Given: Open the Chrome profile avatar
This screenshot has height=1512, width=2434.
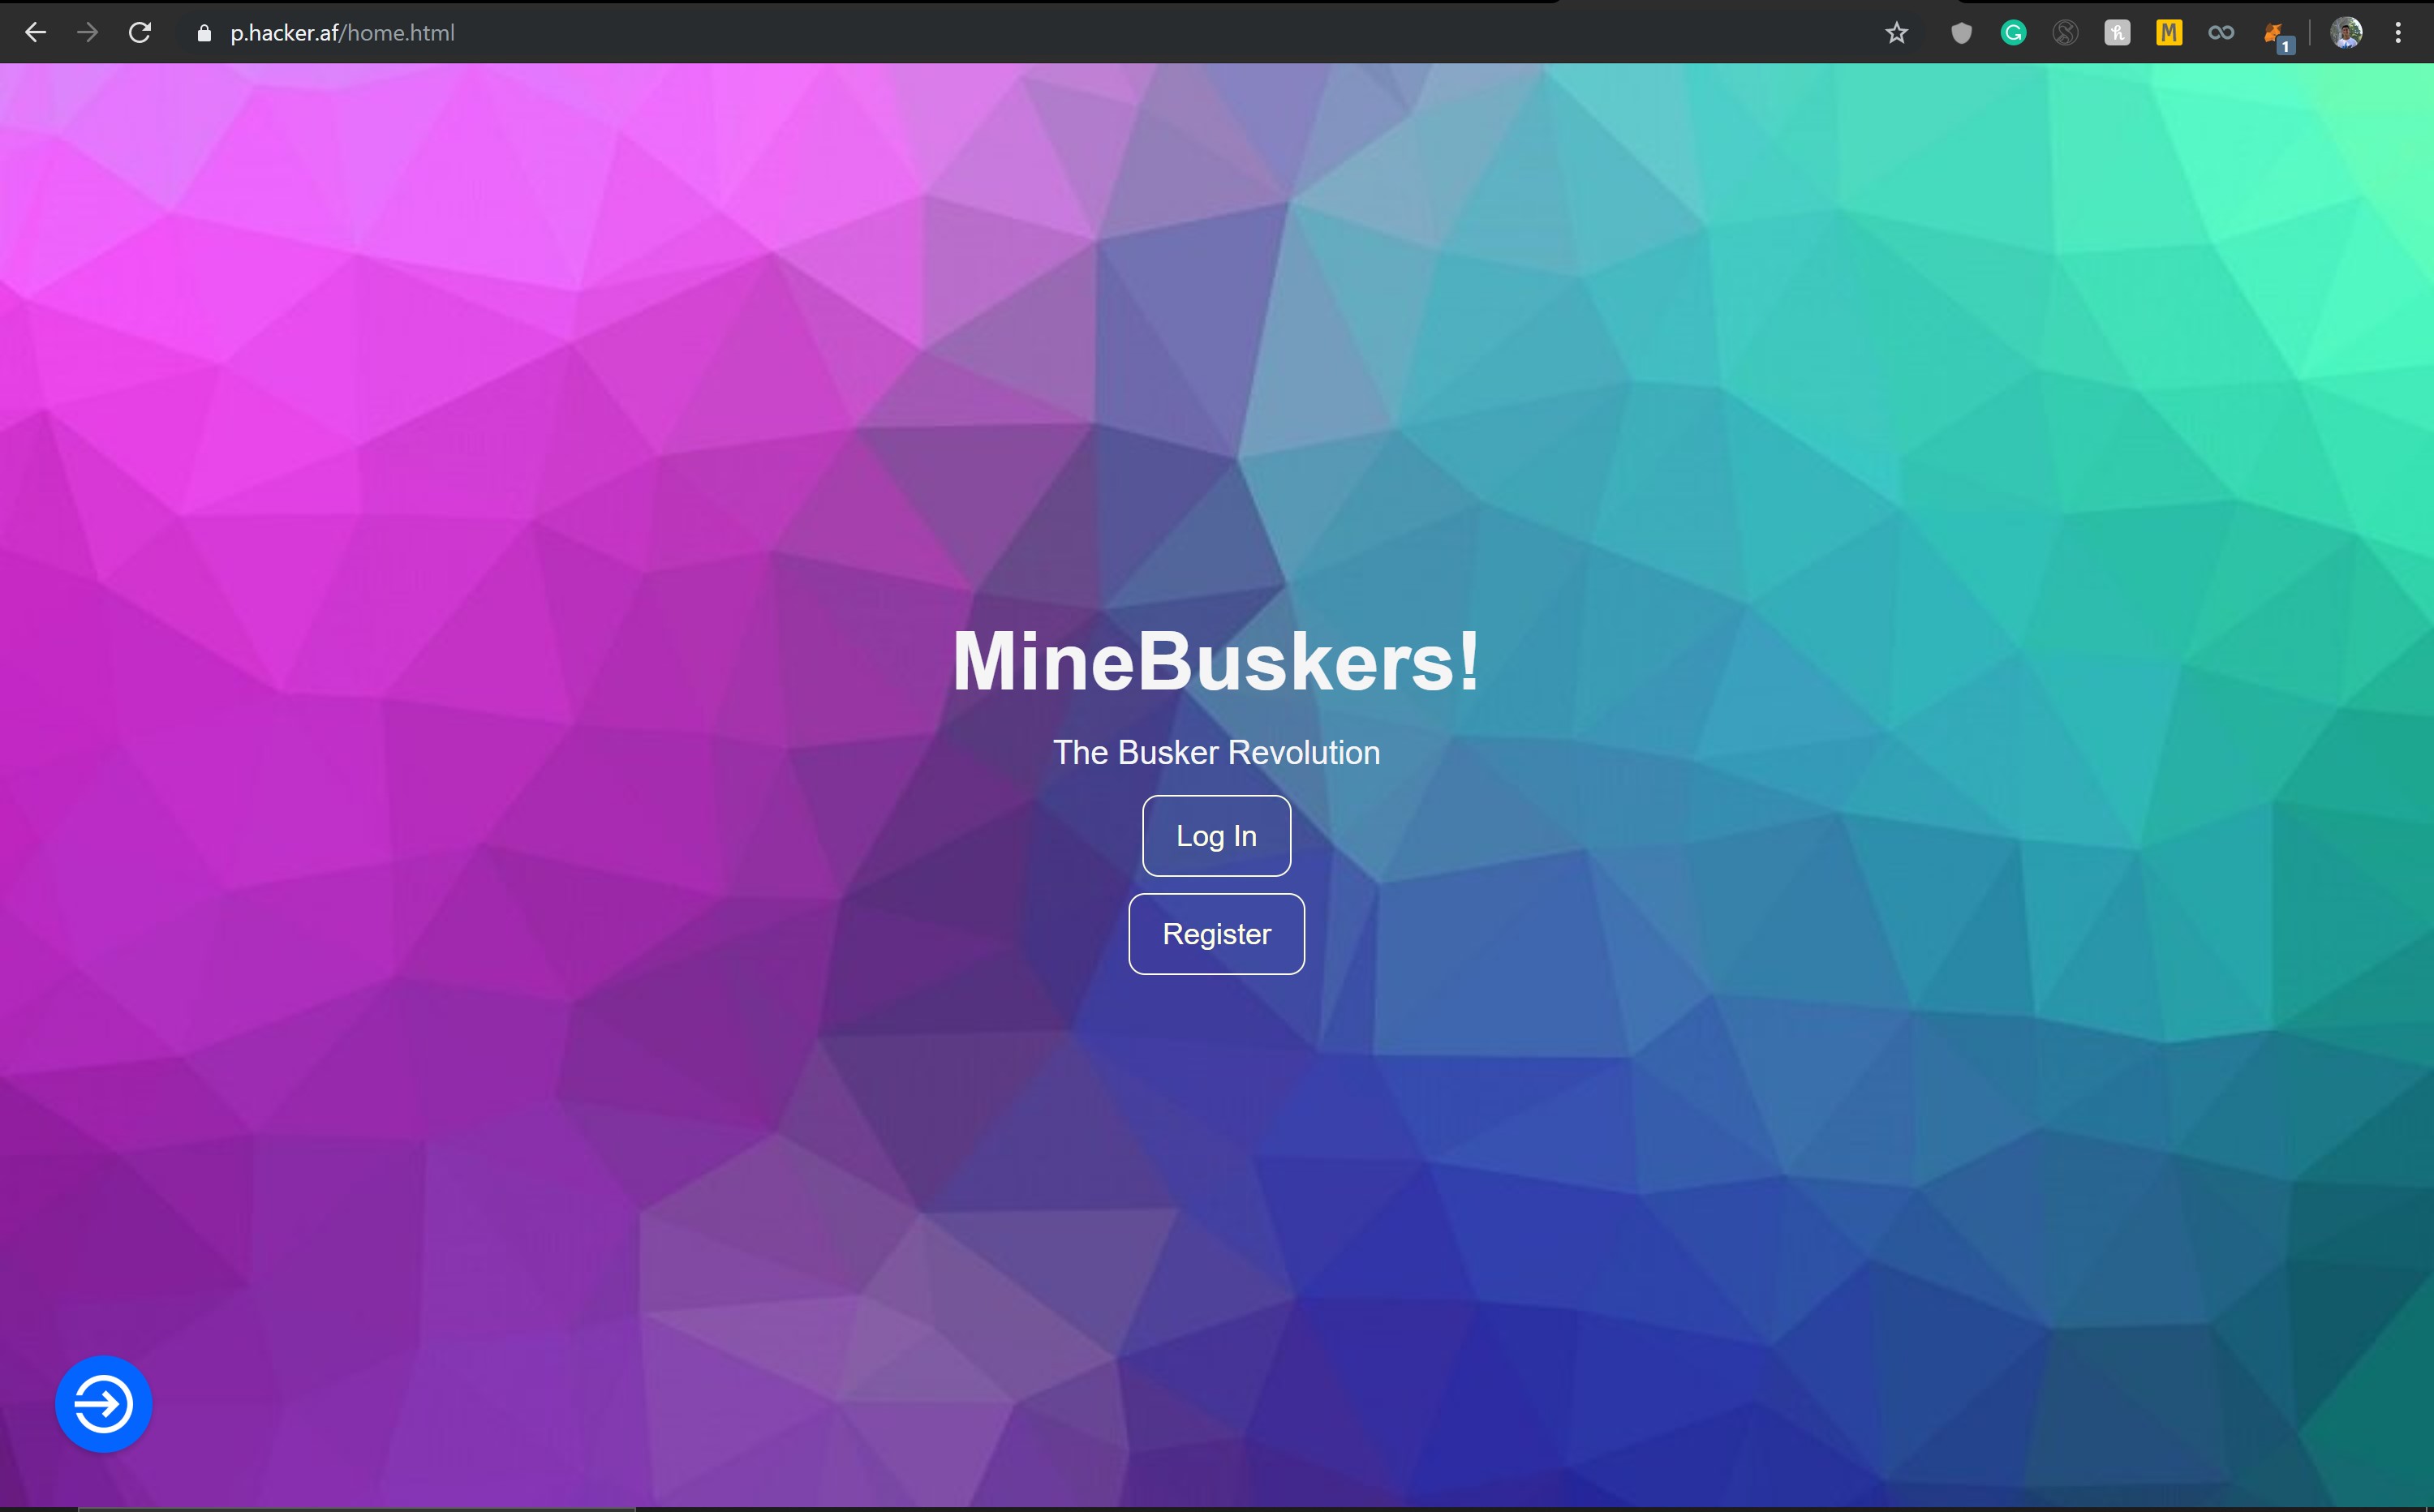Looking at the screenshot, I should coord(2346,33).
